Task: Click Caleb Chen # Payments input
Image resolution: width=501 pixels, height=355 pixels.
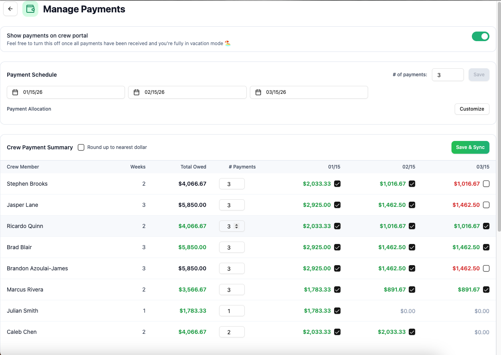Action: [232, 332]
